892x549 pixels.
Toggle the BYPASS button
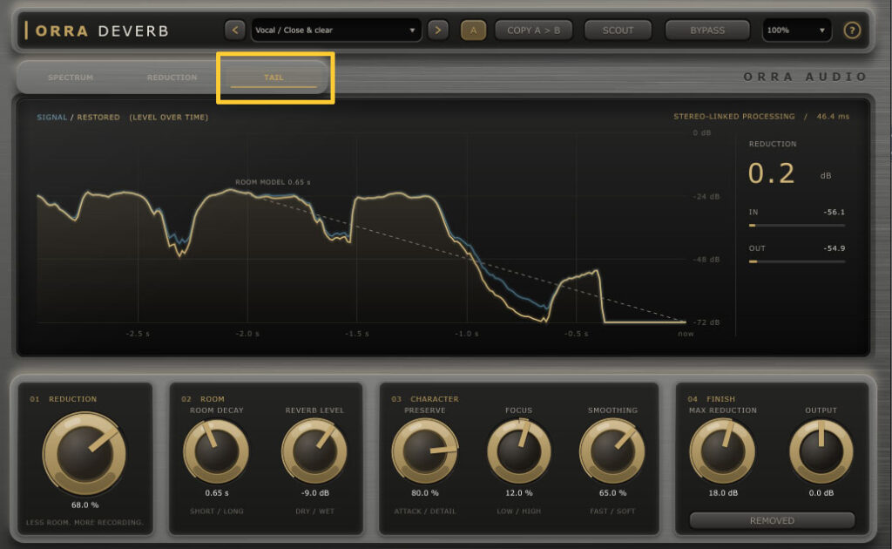[707, 30]
